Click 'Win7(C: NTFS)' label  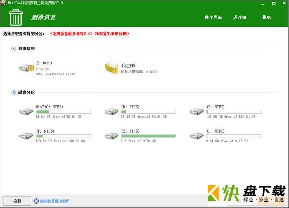(49, 107)
